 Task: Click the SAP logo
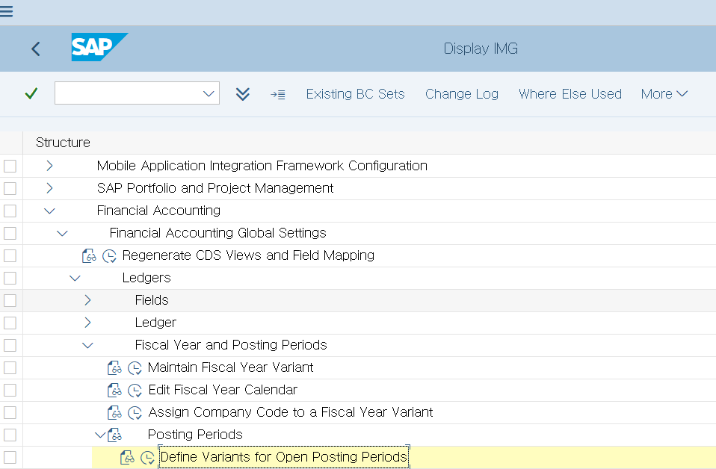coord(99,47)
